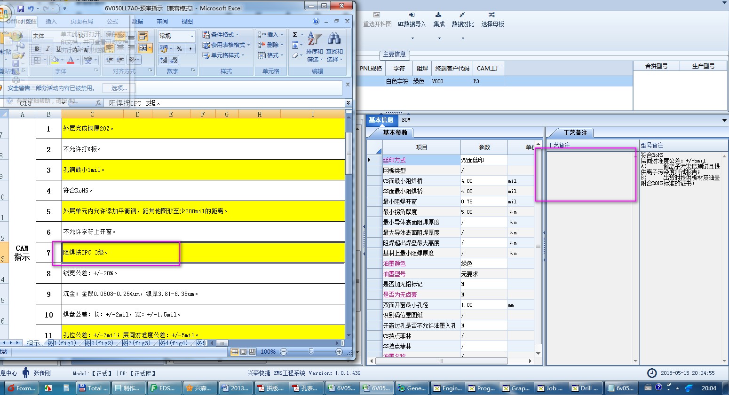The image size is (729, 395).
Task: Open number format 常规 combo box
Action: click(176, 36)
